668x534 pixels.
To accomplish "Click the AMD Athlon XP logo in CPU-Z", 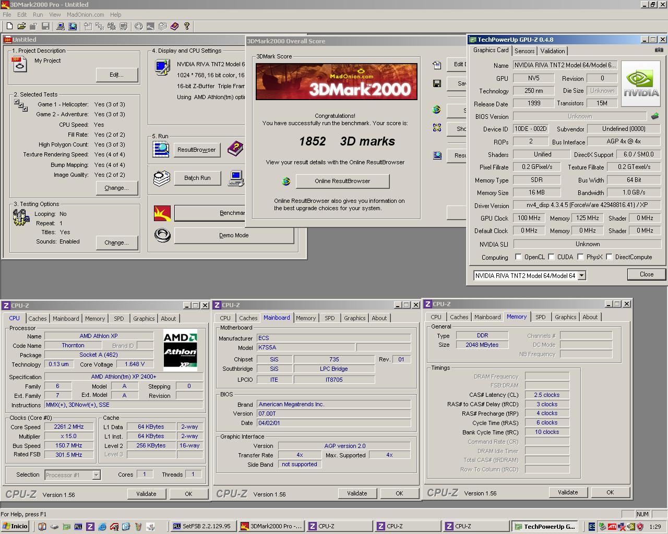I will [181, 350].
